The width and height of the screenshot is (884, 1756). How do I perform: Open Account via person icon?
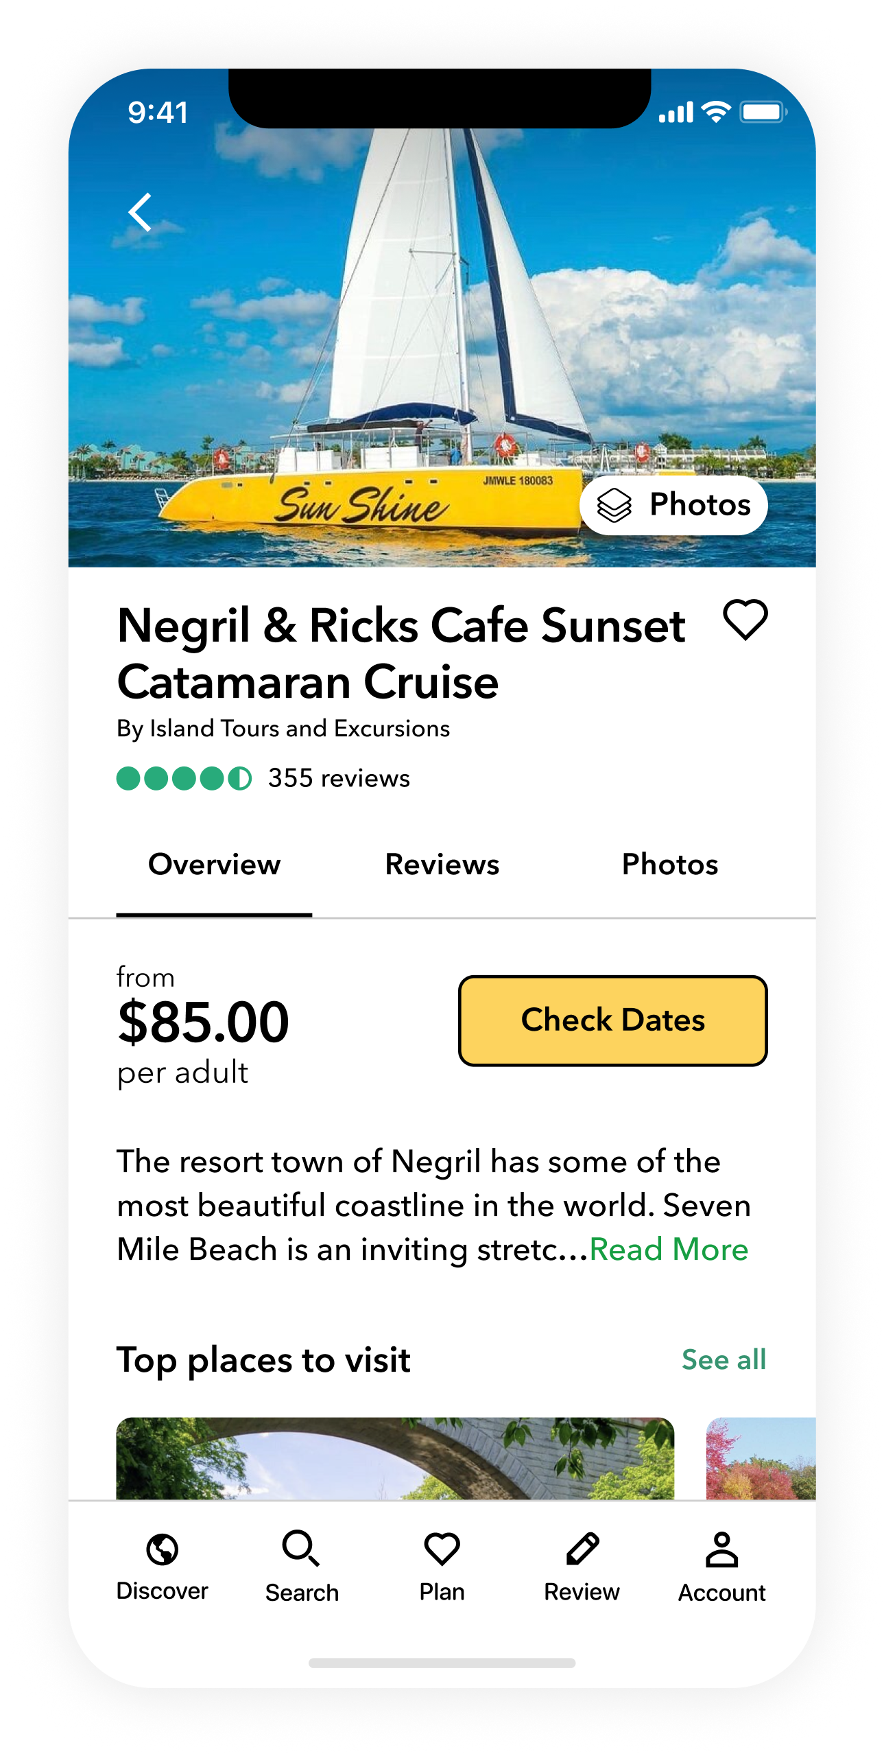(x=721, y=1549)
